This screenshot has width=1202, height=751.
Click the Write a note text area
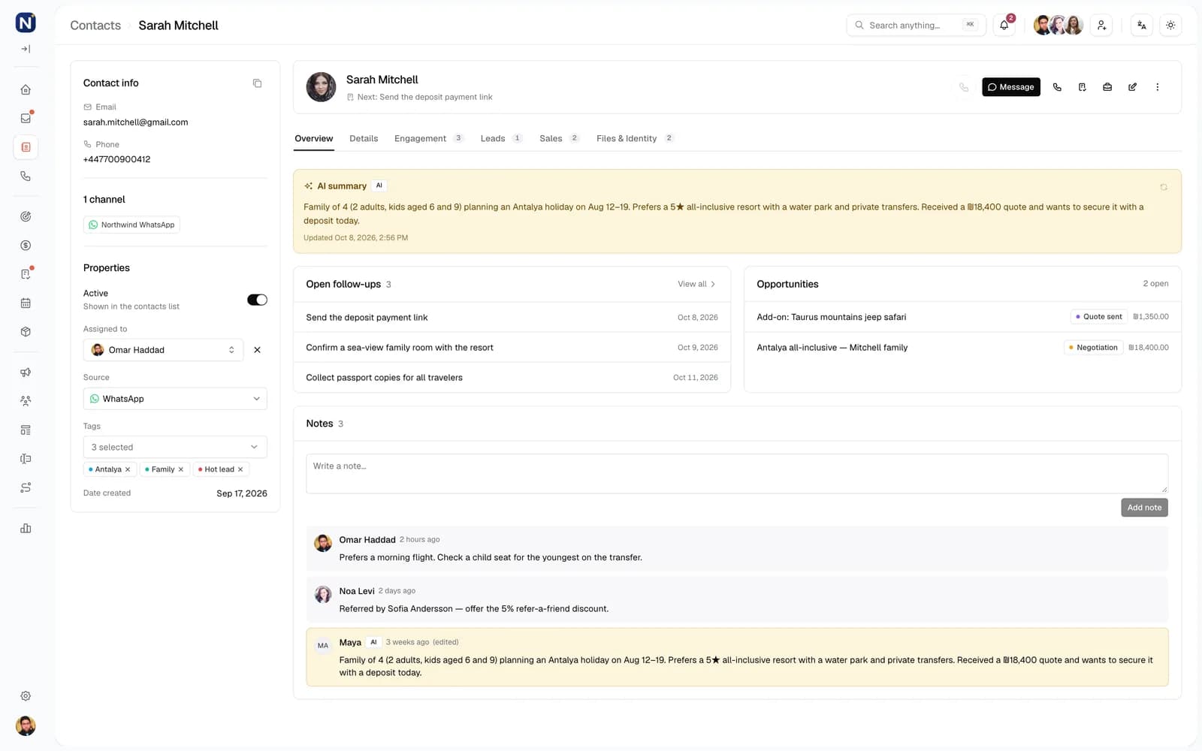(737, 473)
